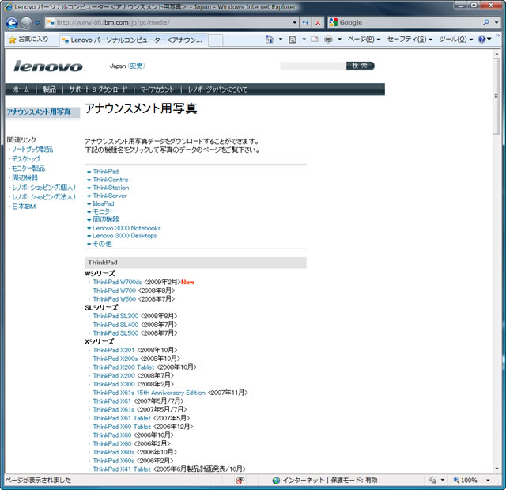Jump to Lenovo 3000 Notebooks section

click(126, 228)
